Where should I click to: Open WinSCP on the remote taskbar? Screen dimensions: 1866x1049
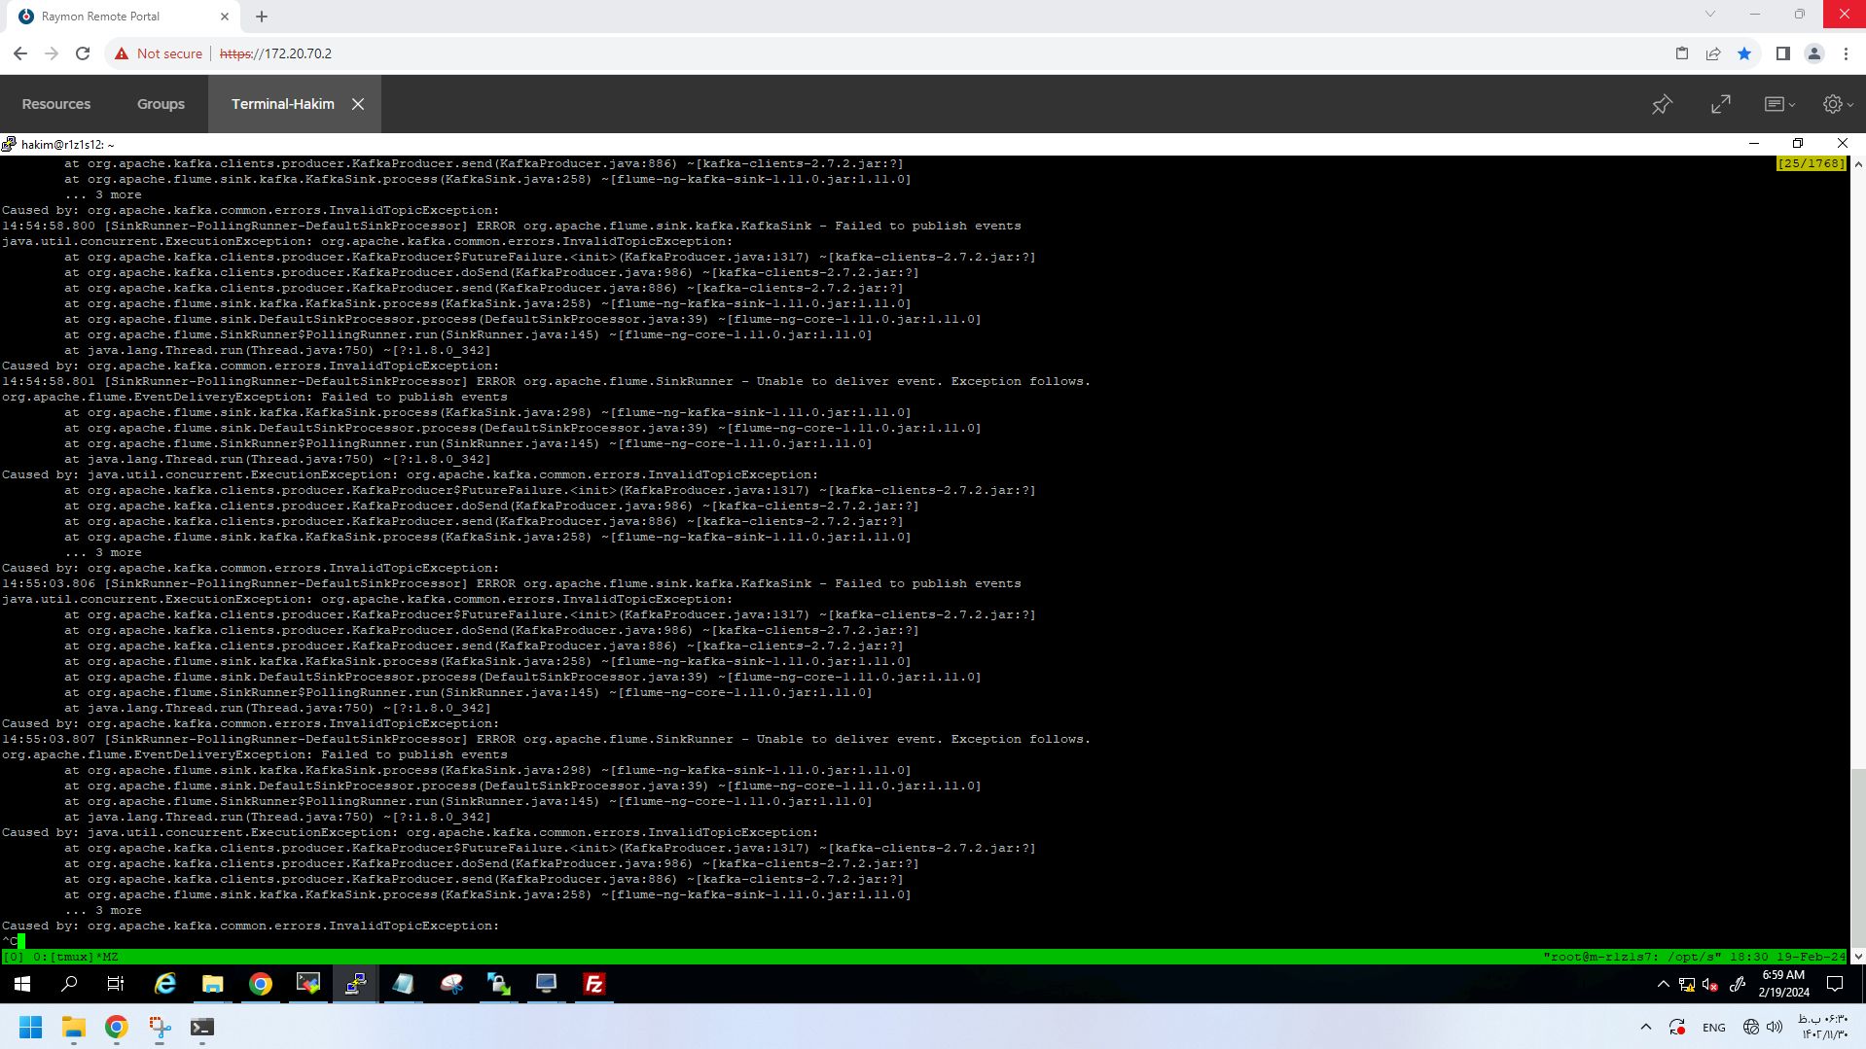tap(499, 985)
